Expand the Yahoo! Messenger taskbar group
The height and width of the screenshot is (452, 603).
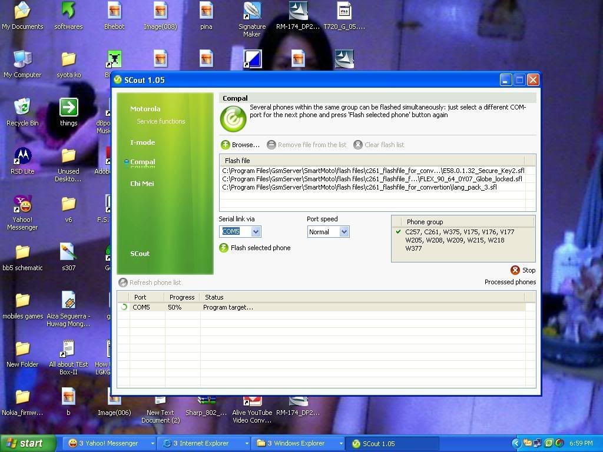[x=153, y=444]
